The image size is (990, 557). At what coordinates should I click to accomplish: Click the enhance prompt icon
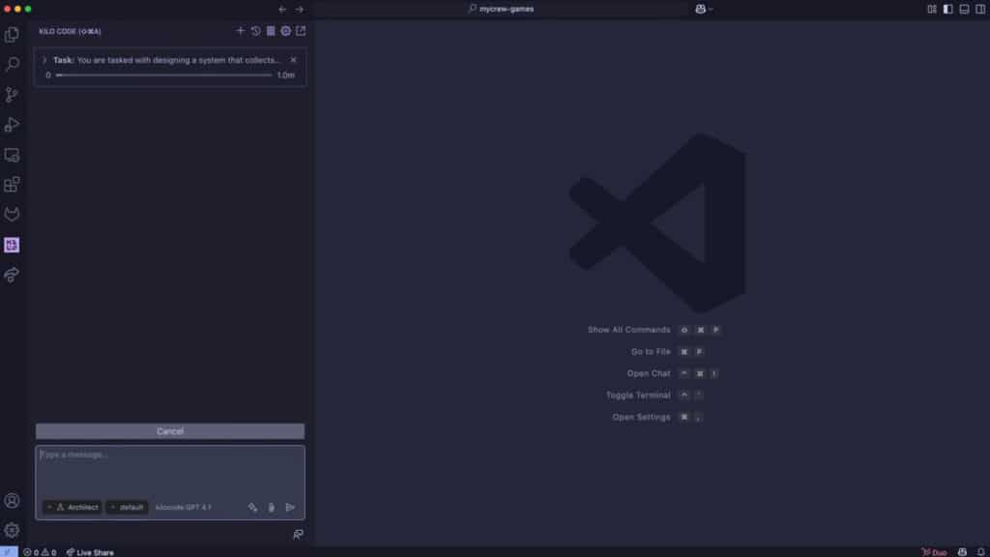click(252, 507)
